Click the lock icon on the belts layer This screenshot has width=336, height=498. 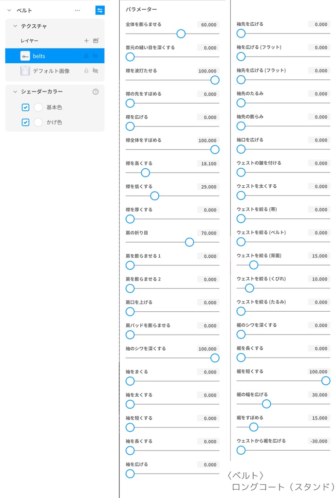tap(86, 56)
